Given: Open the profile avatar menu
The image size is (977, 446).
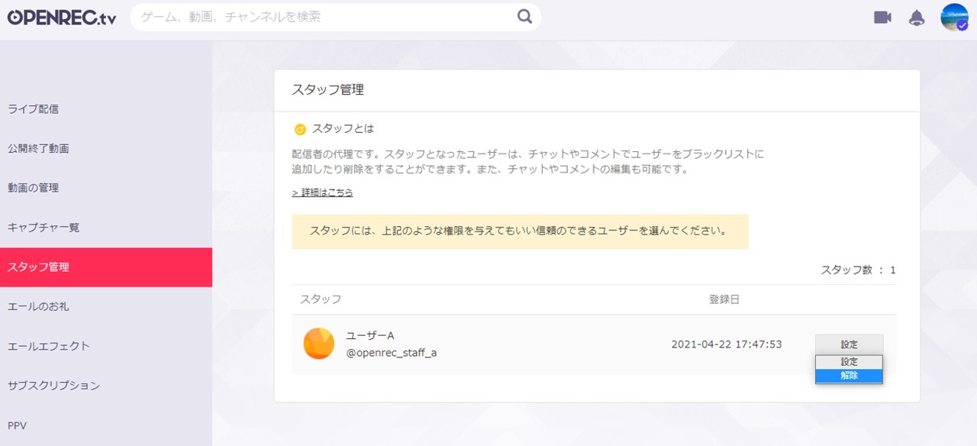Looking at the screenshot, I should pyautogui.click(x=954, y=18).
